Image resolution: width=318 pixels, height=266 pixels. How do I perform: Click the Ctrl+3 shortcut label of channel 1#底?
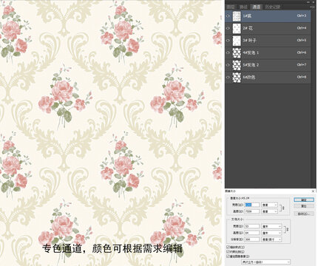302,16
